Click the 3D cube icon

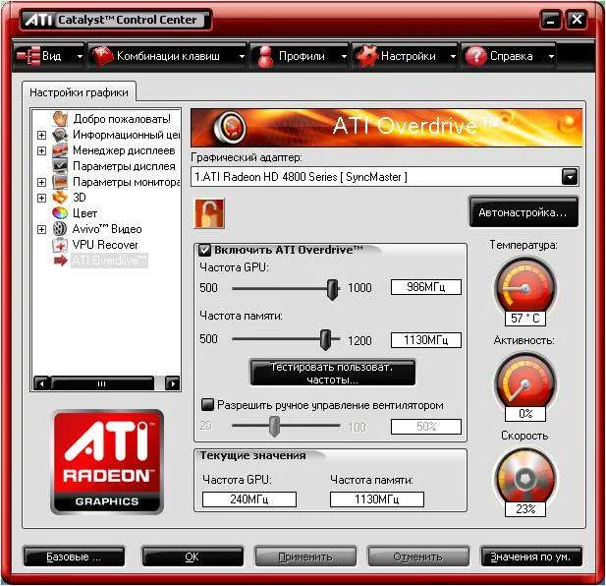point(60,198)
